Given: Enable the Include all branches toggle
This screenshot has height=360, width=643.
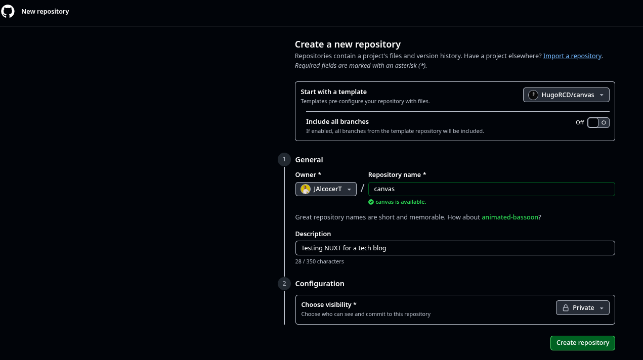Looking at the screenshot, I should point(598,122).
